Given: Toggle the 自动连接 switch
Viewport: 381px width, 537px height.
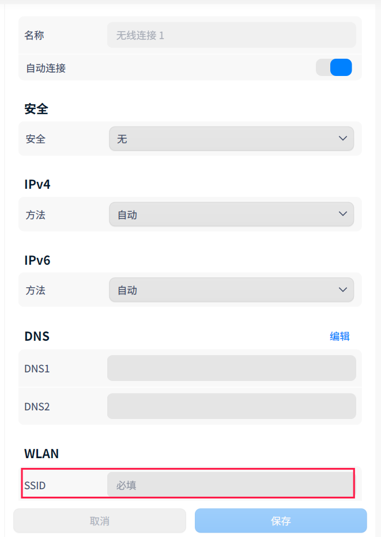Looking at the screenshot, I should point(334,68).
